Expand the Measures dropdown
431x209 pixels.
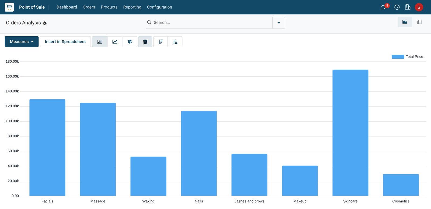pyautogui.click(x=22, y=42)
